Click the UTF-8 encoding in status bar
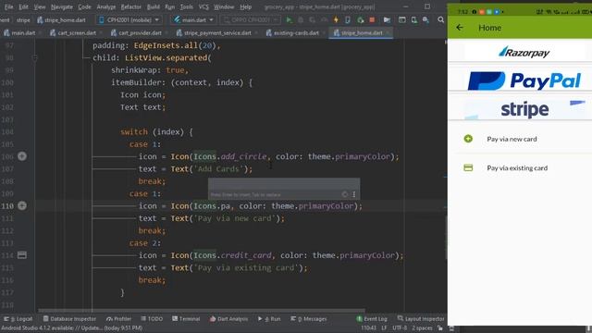Viewport: 592px width, 333px height. point(400,328)
